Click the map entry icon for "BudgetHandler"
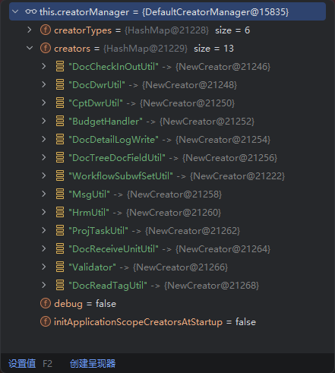The height and width of the screenshot is (373, 335). 60,121
